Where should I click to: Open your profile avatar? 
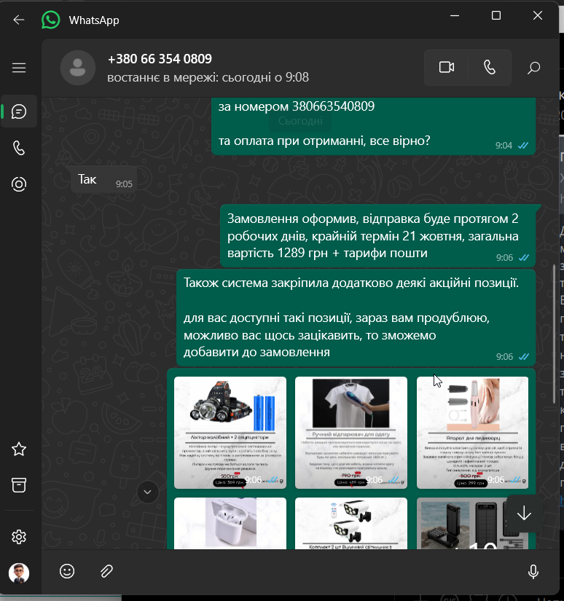[19, 573]
